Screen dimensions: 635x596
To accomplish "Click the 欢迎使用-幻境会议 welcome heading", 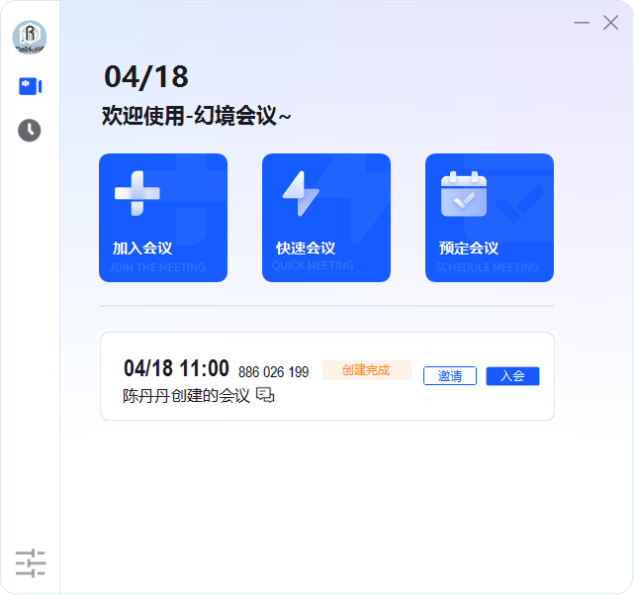I will (x=196, y=116).
